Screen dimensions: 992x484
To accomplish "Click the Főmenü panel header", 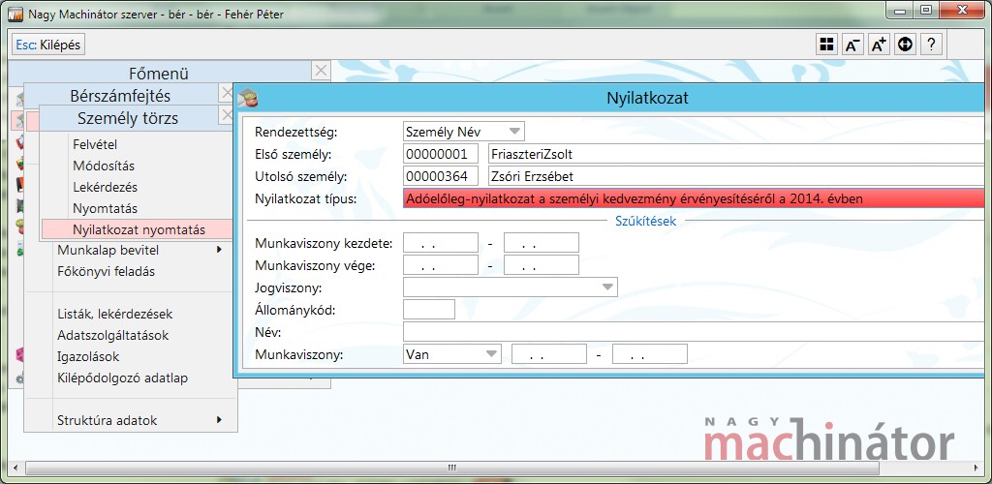I will (159, 74).
